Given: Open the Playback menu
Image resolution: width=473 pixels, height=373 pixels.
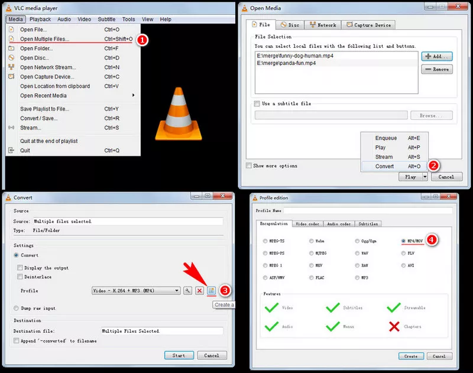Looking at the screenshot, I should [40, 20].
